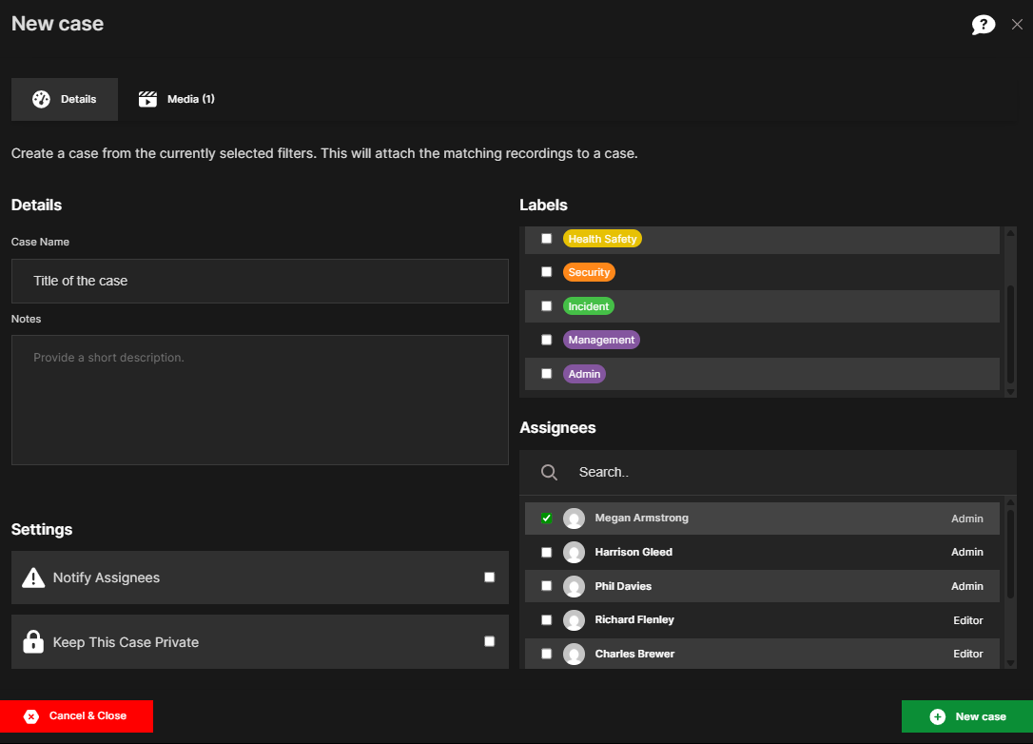This screenshot has width=1033, height=744.
Task: Click the Assignees Search field
Action: 768,473
